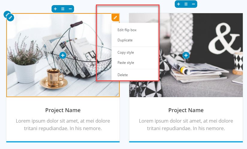Click plus circle on basket image
Viewport: 247px width, 149px height.
coord(63,55)
